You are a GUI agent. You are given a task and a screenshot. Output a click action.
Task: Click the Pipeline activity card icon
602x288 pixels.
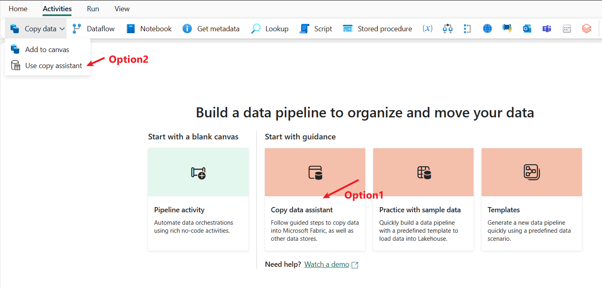click(198, 173)
